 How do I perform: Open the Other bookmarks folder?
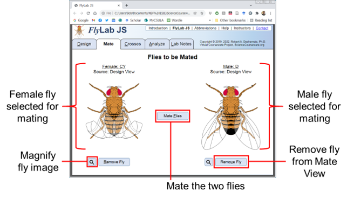[x=230, y=20]
